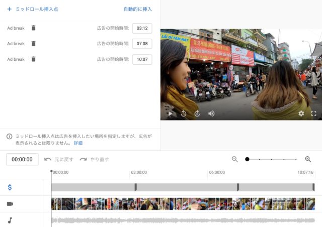Mute the preview volume

211,113
